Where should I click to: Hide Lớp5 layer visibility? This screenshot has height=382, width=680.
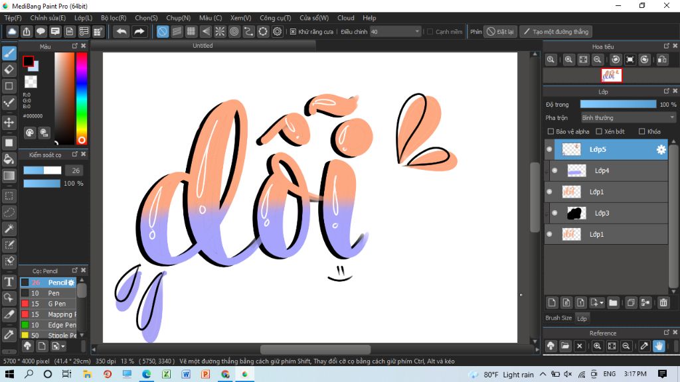point(549,149)
